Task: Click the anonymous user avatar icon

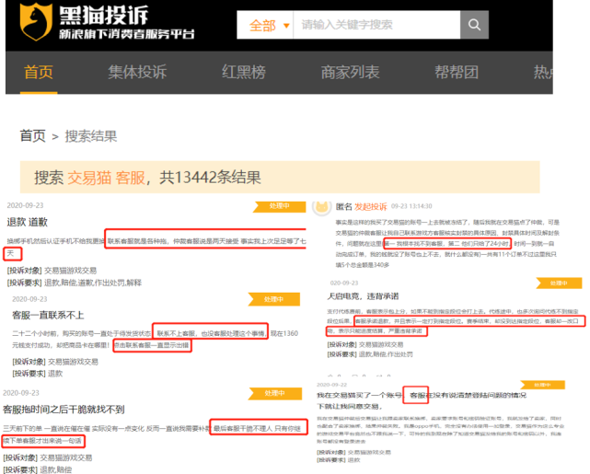Action: pyautogui.click(x=322, y=208)
